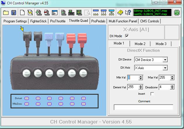The width and height of the screenshot is (184, 129).
Task: Activate the What's This pointer help icon
Action: tap(128, 12)
